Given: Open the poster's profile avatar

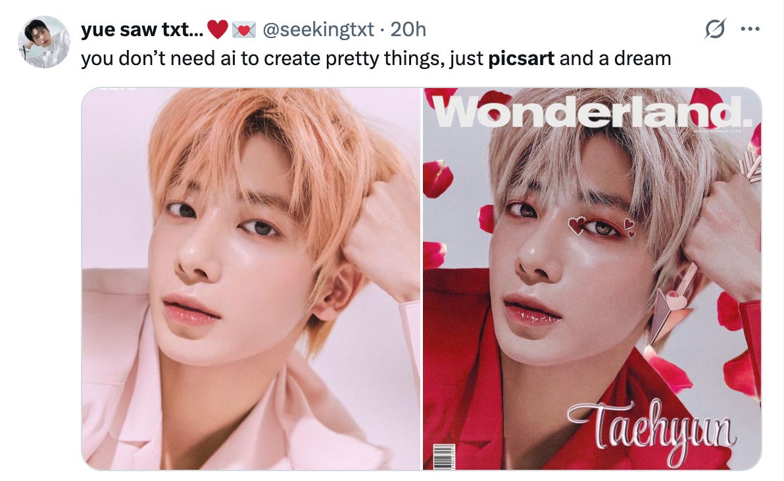Looking at the screenshot, I should tap(44, 42).
